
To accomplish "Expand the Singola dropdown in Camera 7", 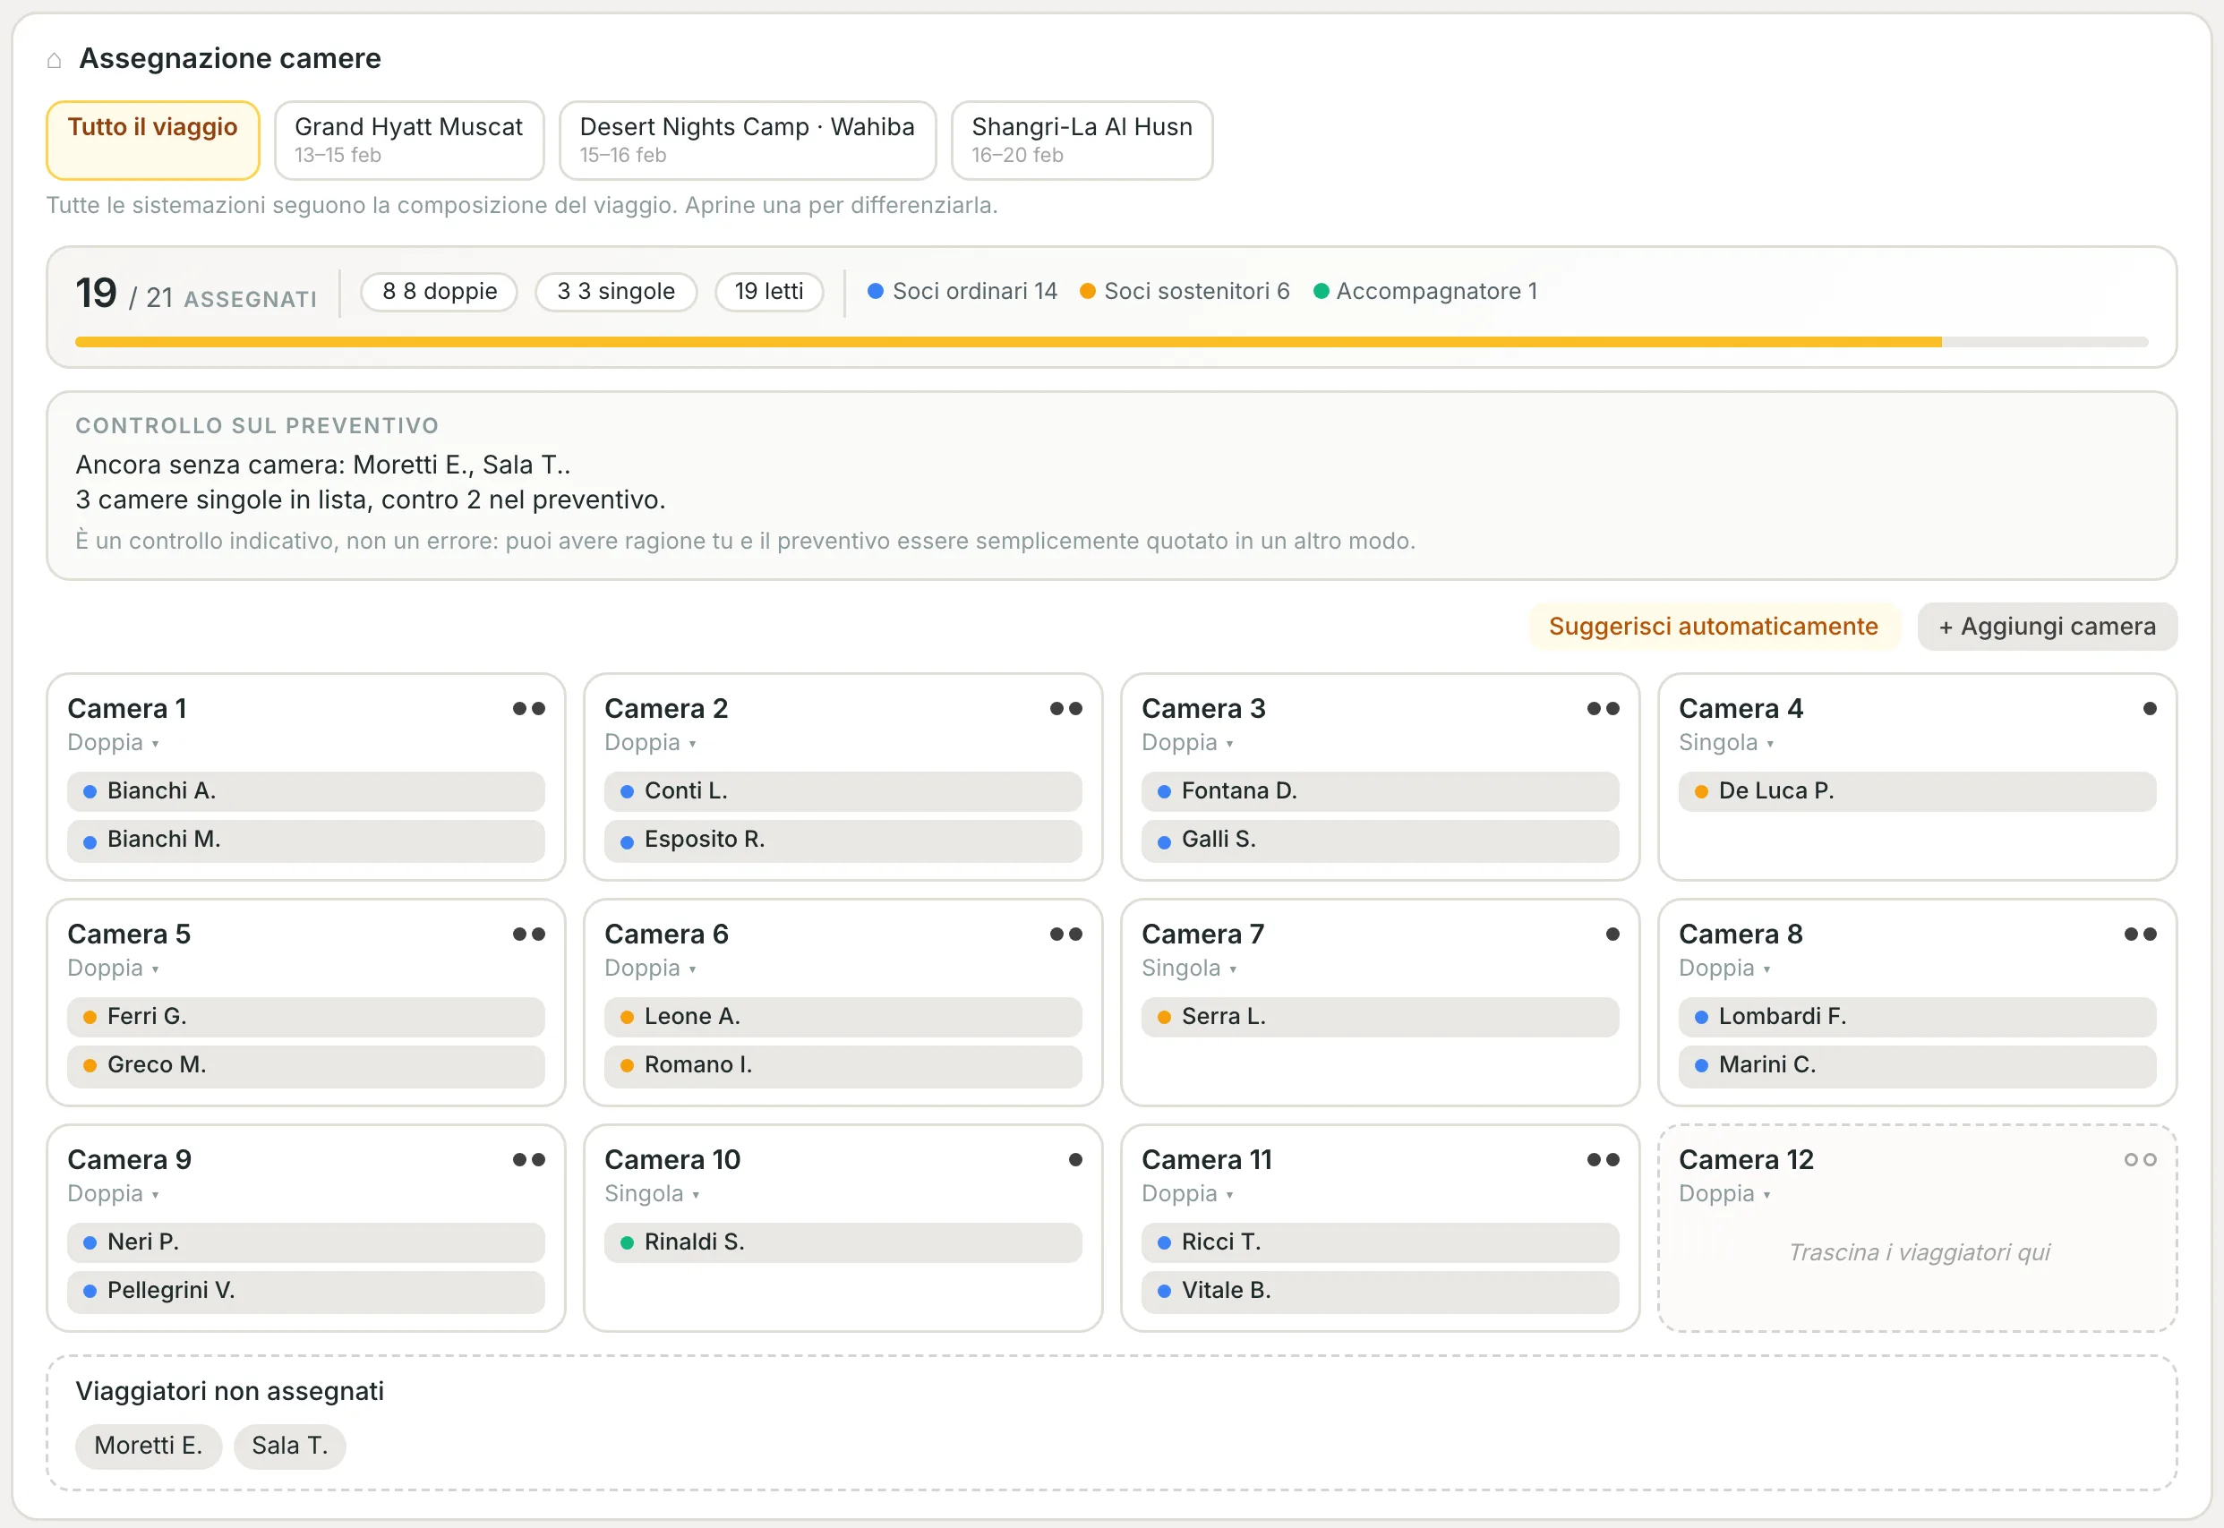I will (x=1189, y=968).
